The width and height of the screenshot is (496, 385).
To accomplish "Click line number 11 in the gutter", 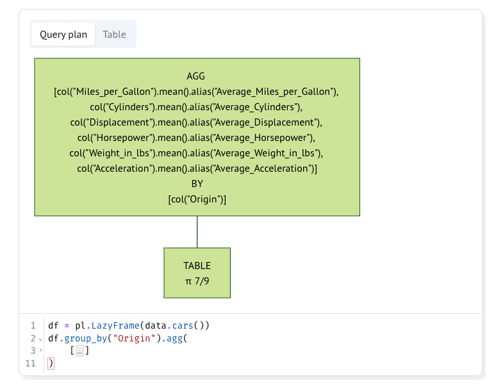I will click(31, 363).
